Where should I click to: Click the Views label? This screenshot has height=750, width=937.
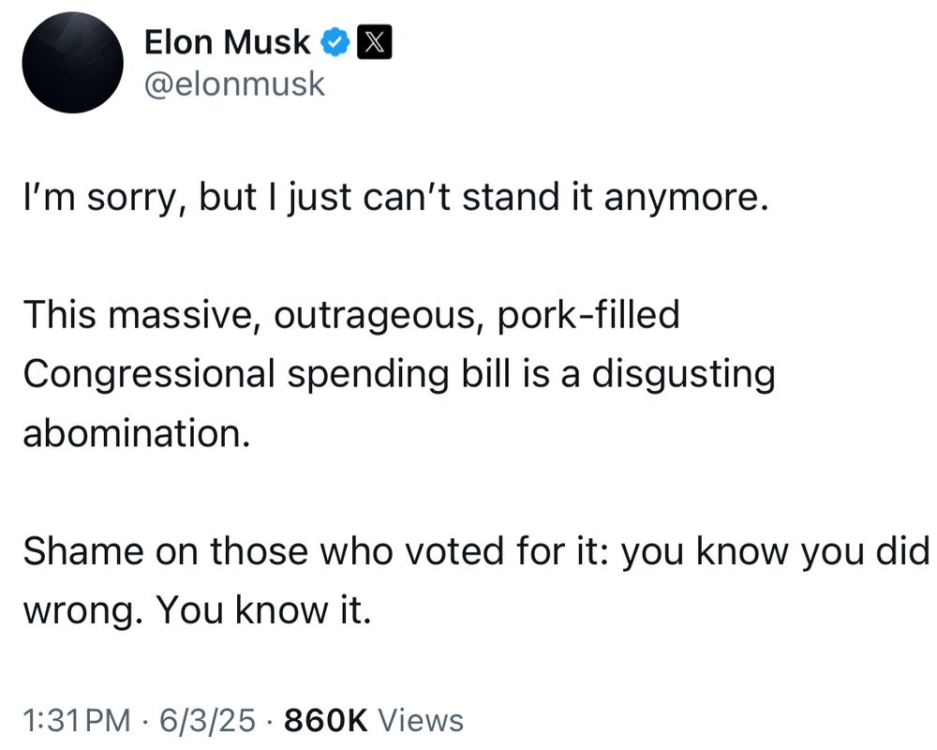click(421, 719)
